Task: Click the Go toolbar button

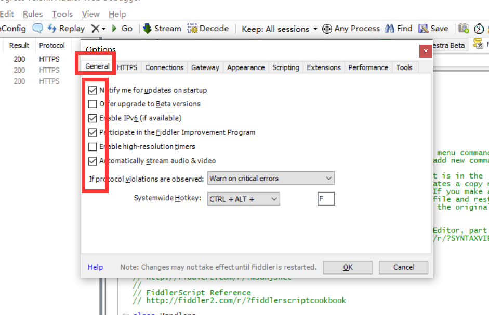Action: 122,29
